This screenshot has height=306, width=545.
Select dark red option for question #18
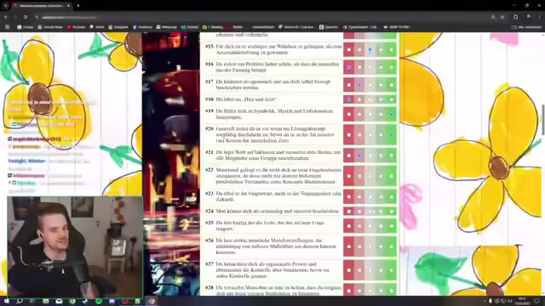[x=348, y=99]
